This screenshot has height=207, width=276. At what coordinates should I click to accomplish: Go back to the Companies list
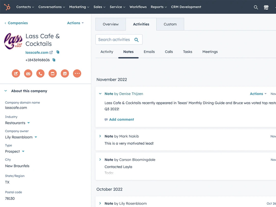pos(18,23)
